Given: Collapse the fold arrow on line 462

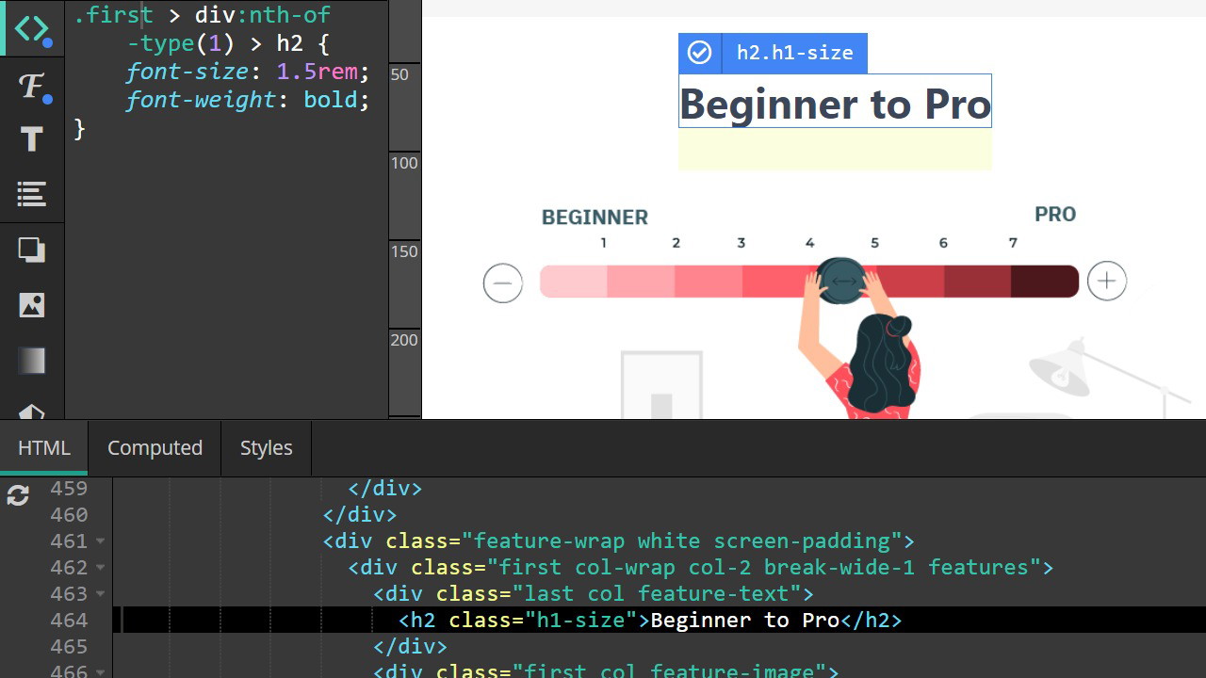Looking at the screenshot, I should point(100,568).
